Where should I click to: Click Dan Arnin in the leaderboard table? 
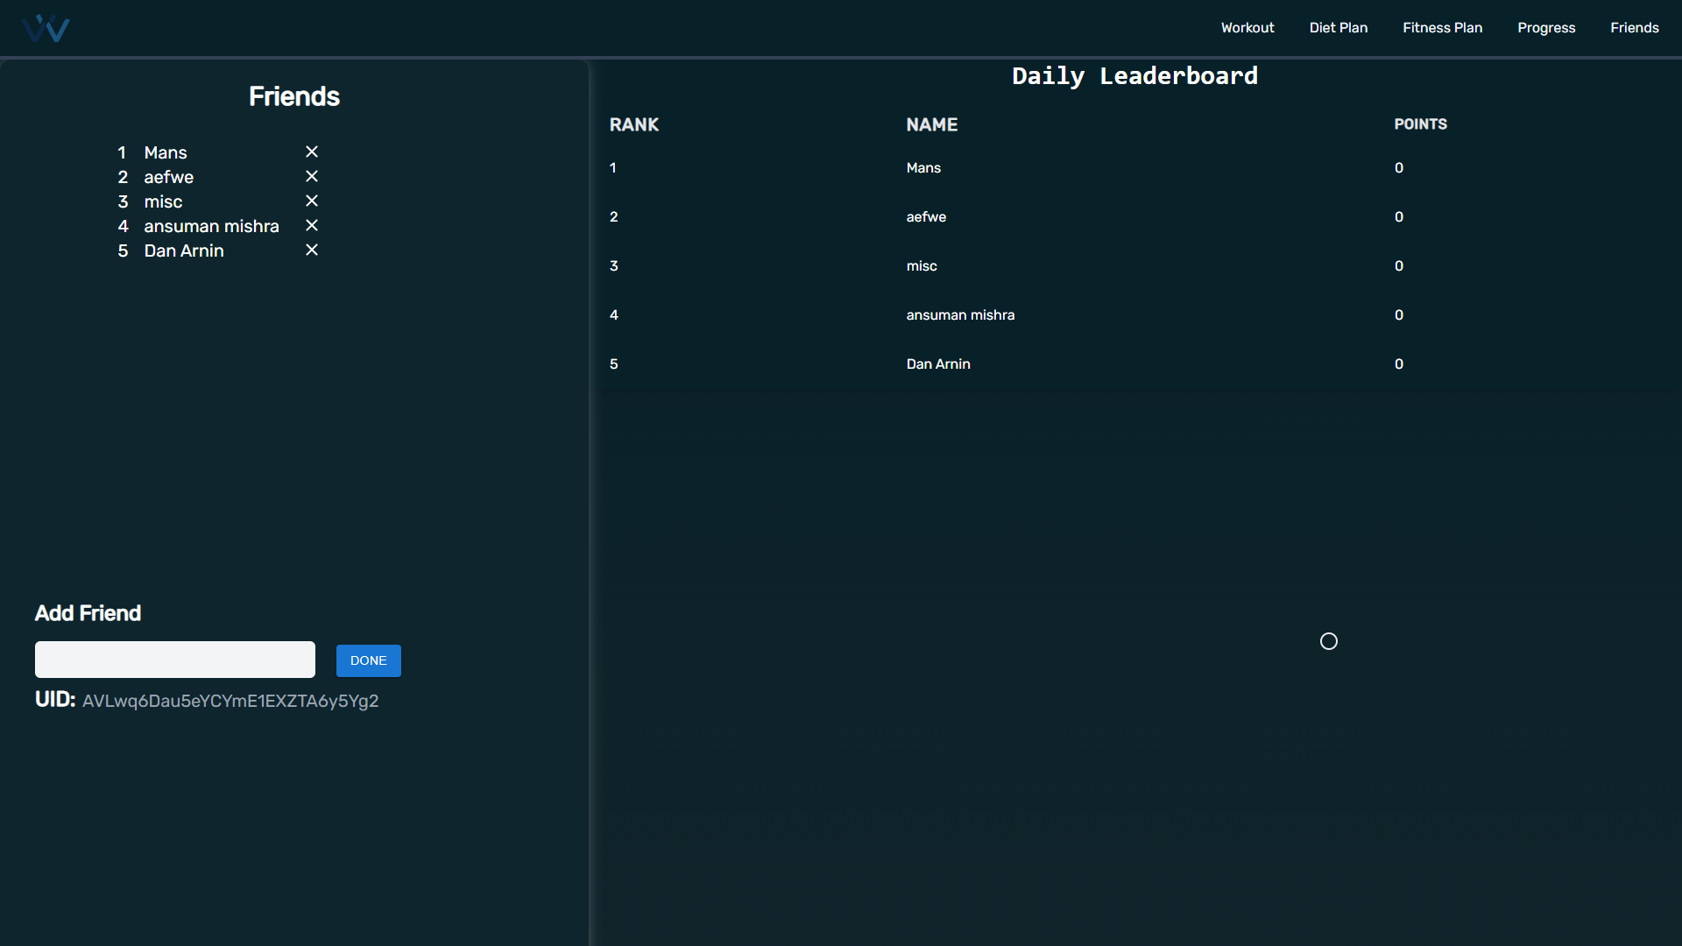[x=938, y=364]
